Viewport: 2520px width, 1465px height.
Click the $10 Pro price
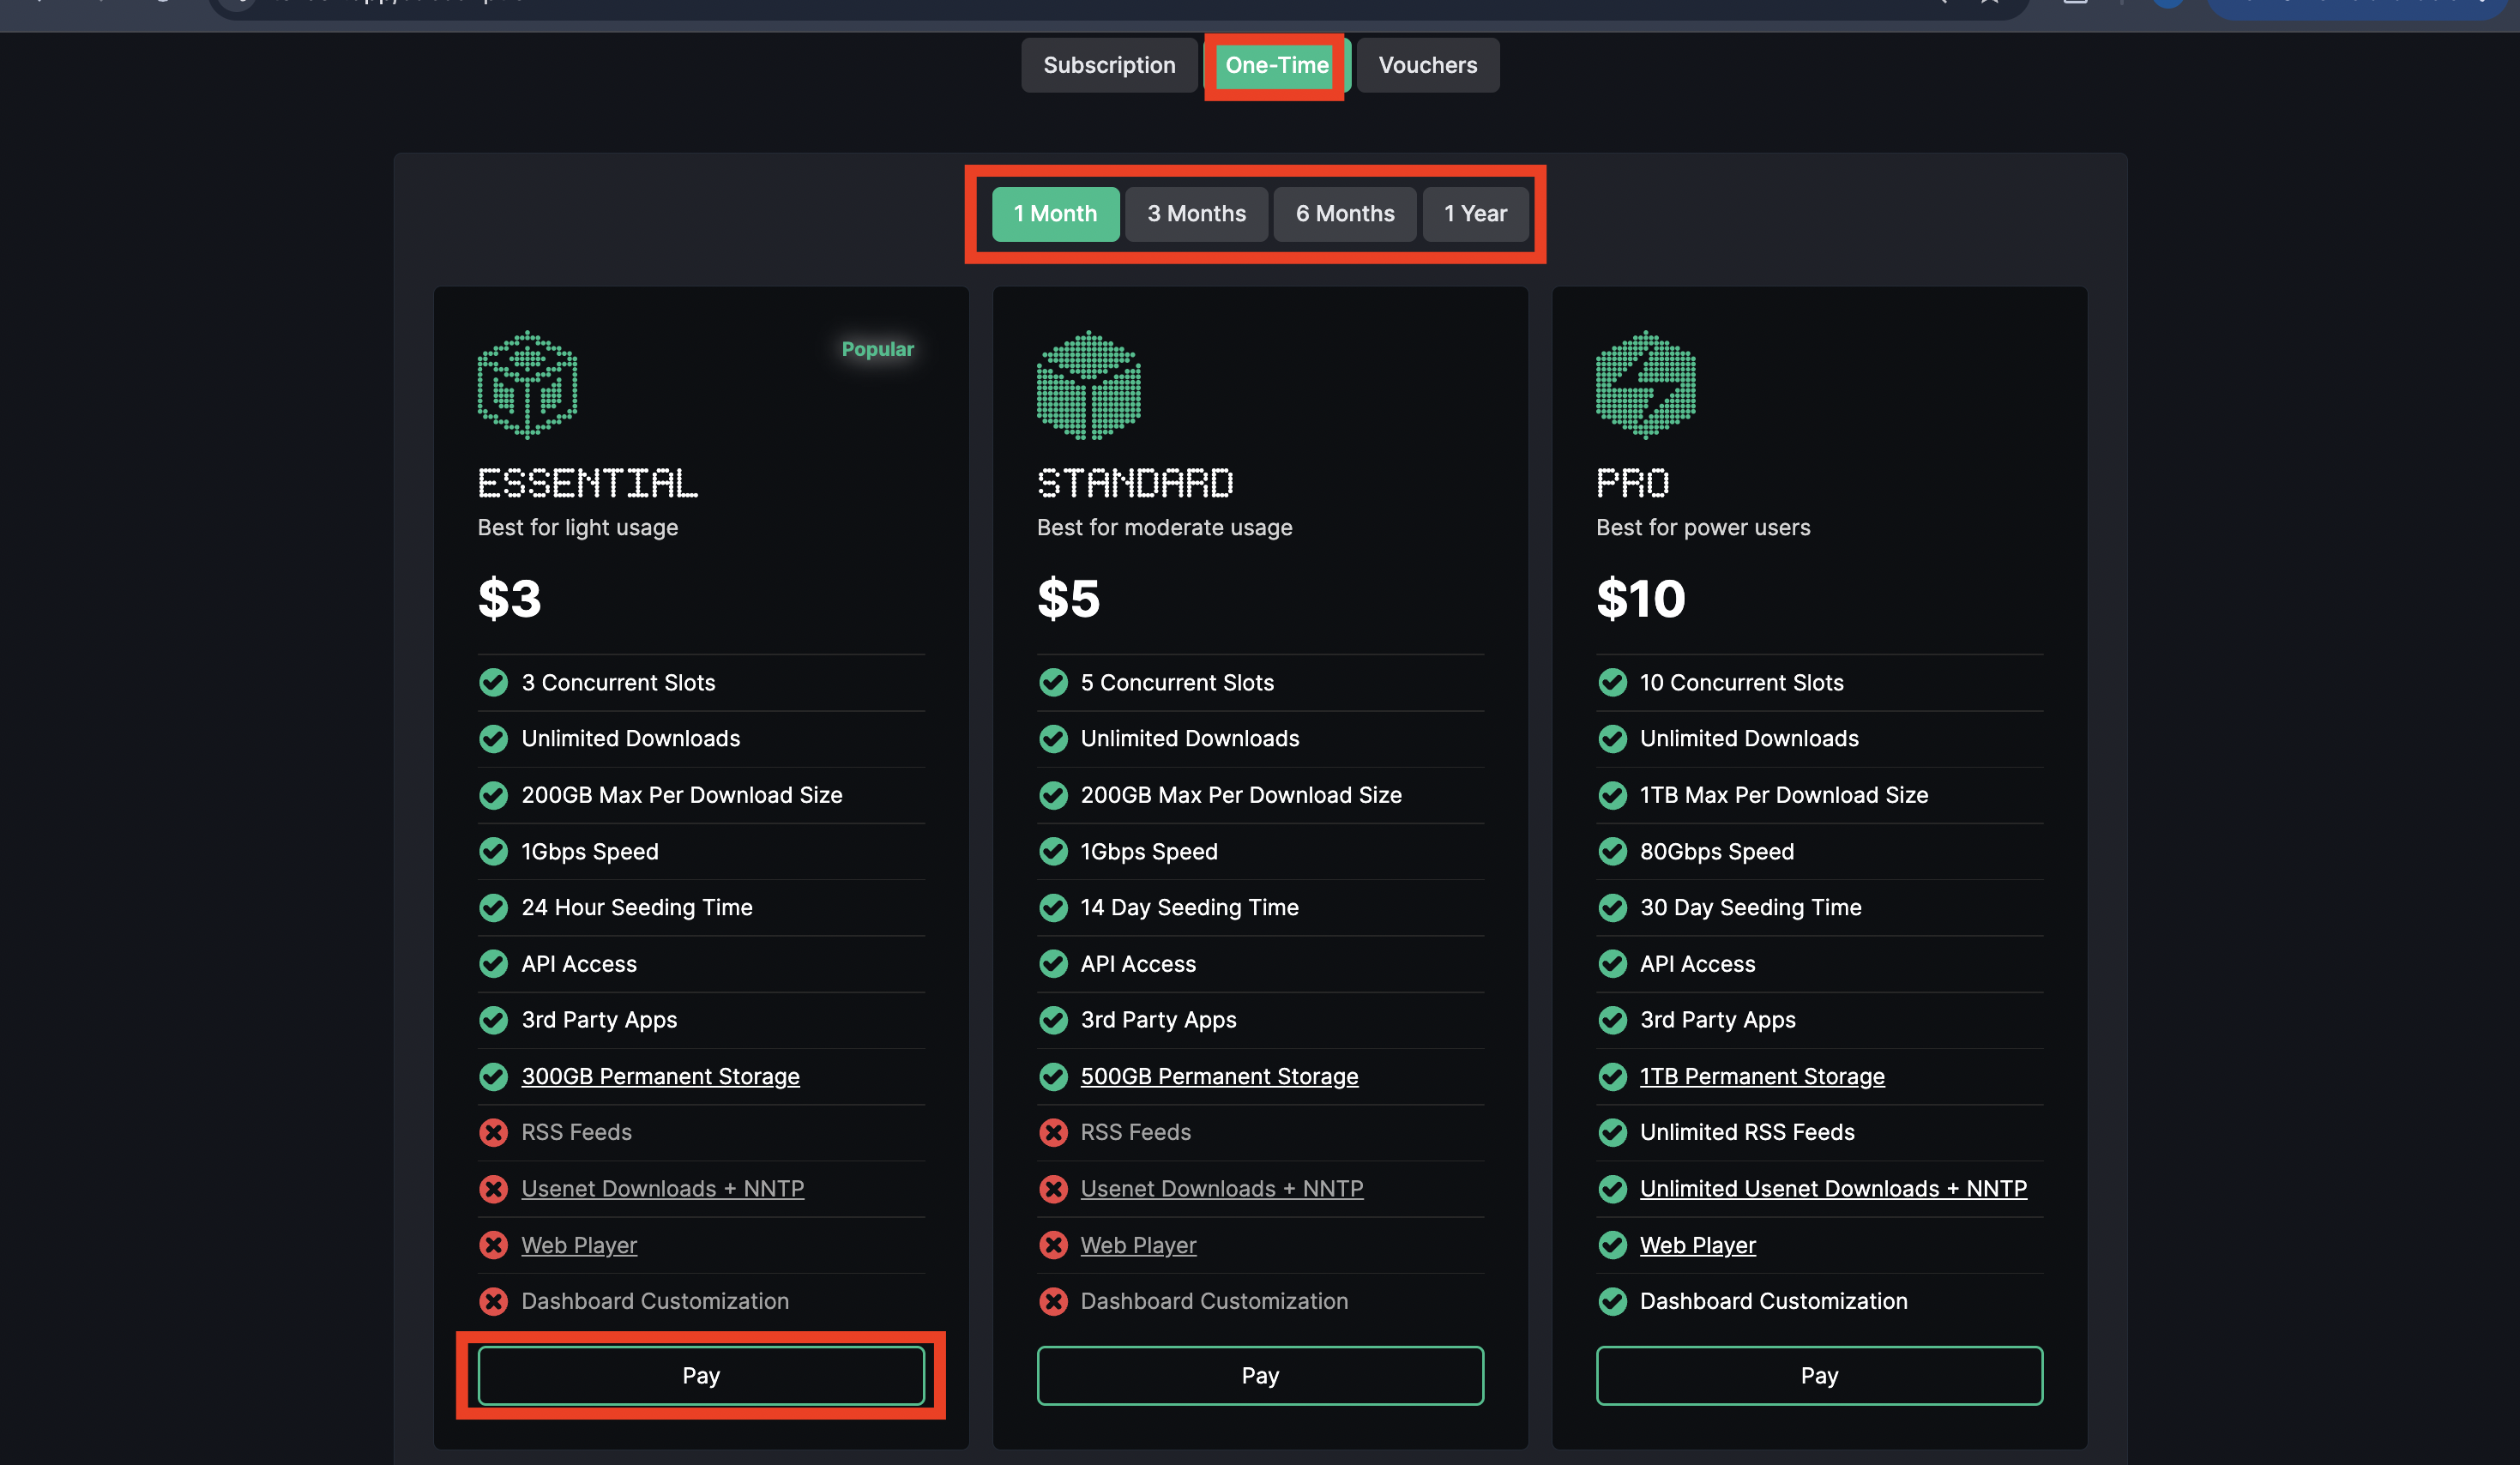(x=1640, y=598)
